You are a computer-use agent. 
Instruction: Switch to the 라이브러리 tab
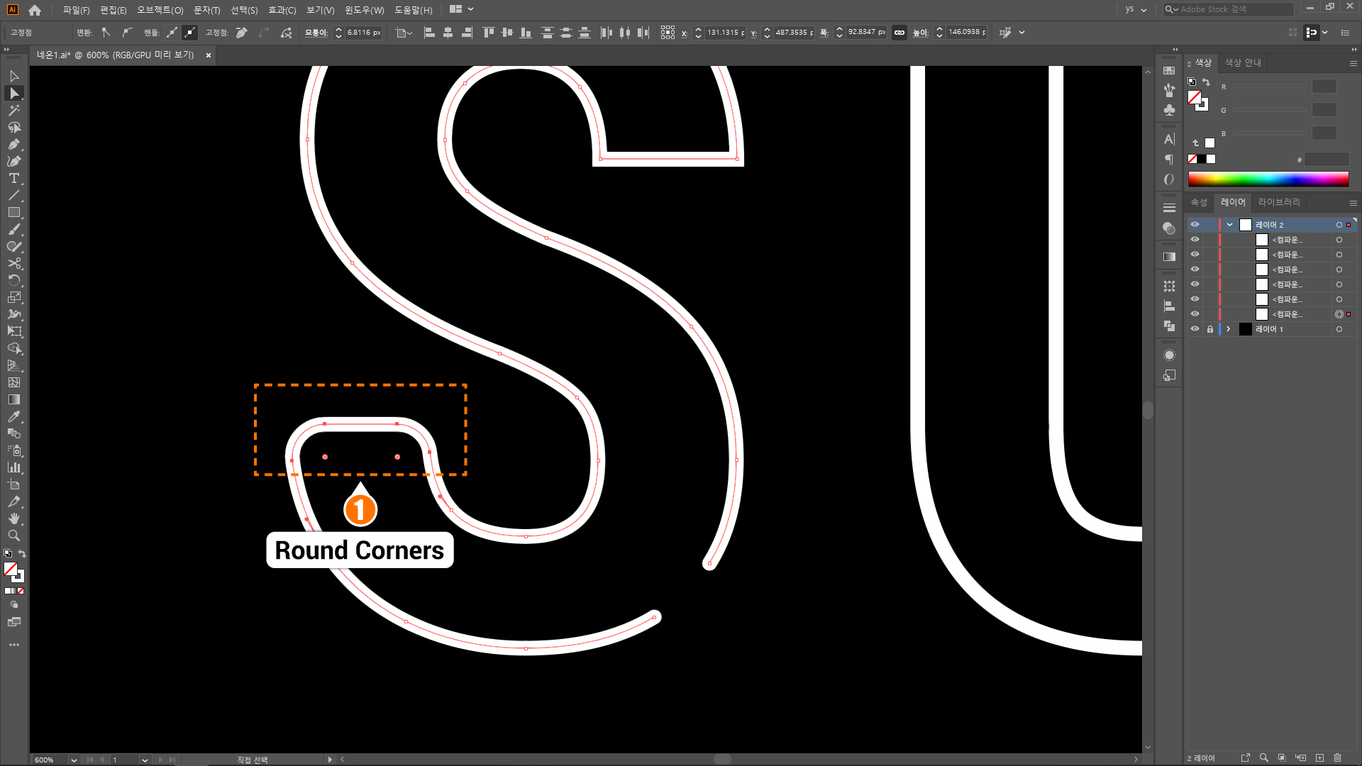[1278, 202]
